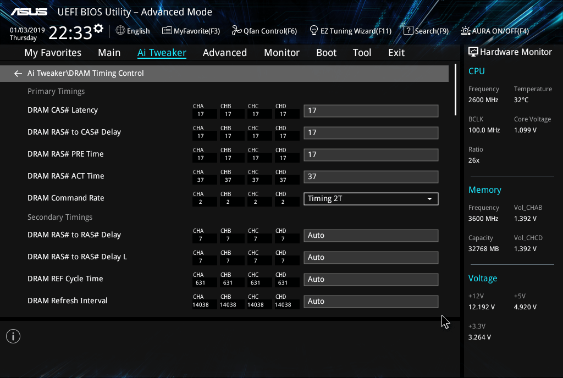
Task: Select the DRAM RAS# to CAS# Delay label
Action: pyautogui.click(x=74, y=132)
